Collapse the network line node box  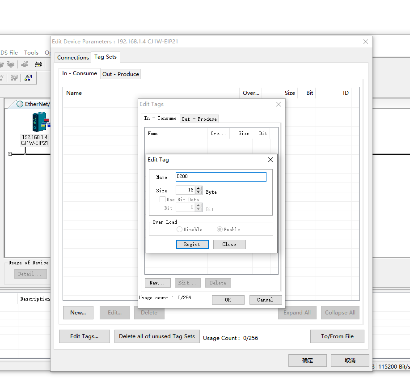(10, 154)
